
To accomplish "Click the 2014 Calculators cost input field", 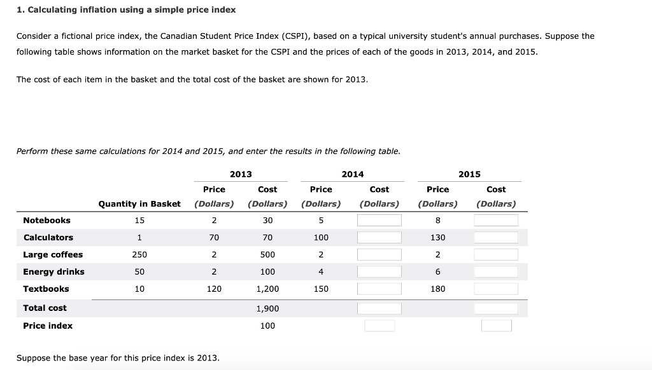I will tap(379, 236).
